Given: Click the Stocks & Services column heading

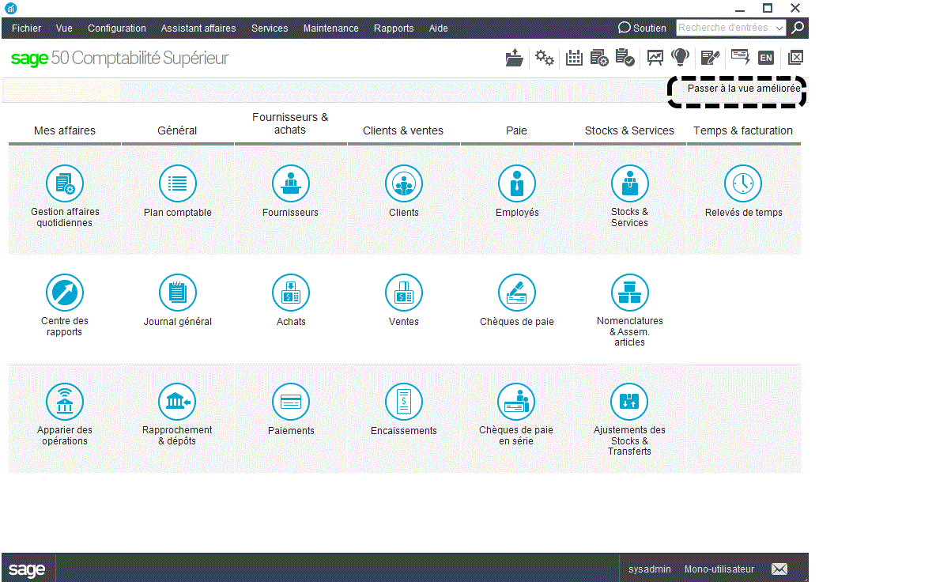Looking at the screenshot, I should tap(629, 130).
